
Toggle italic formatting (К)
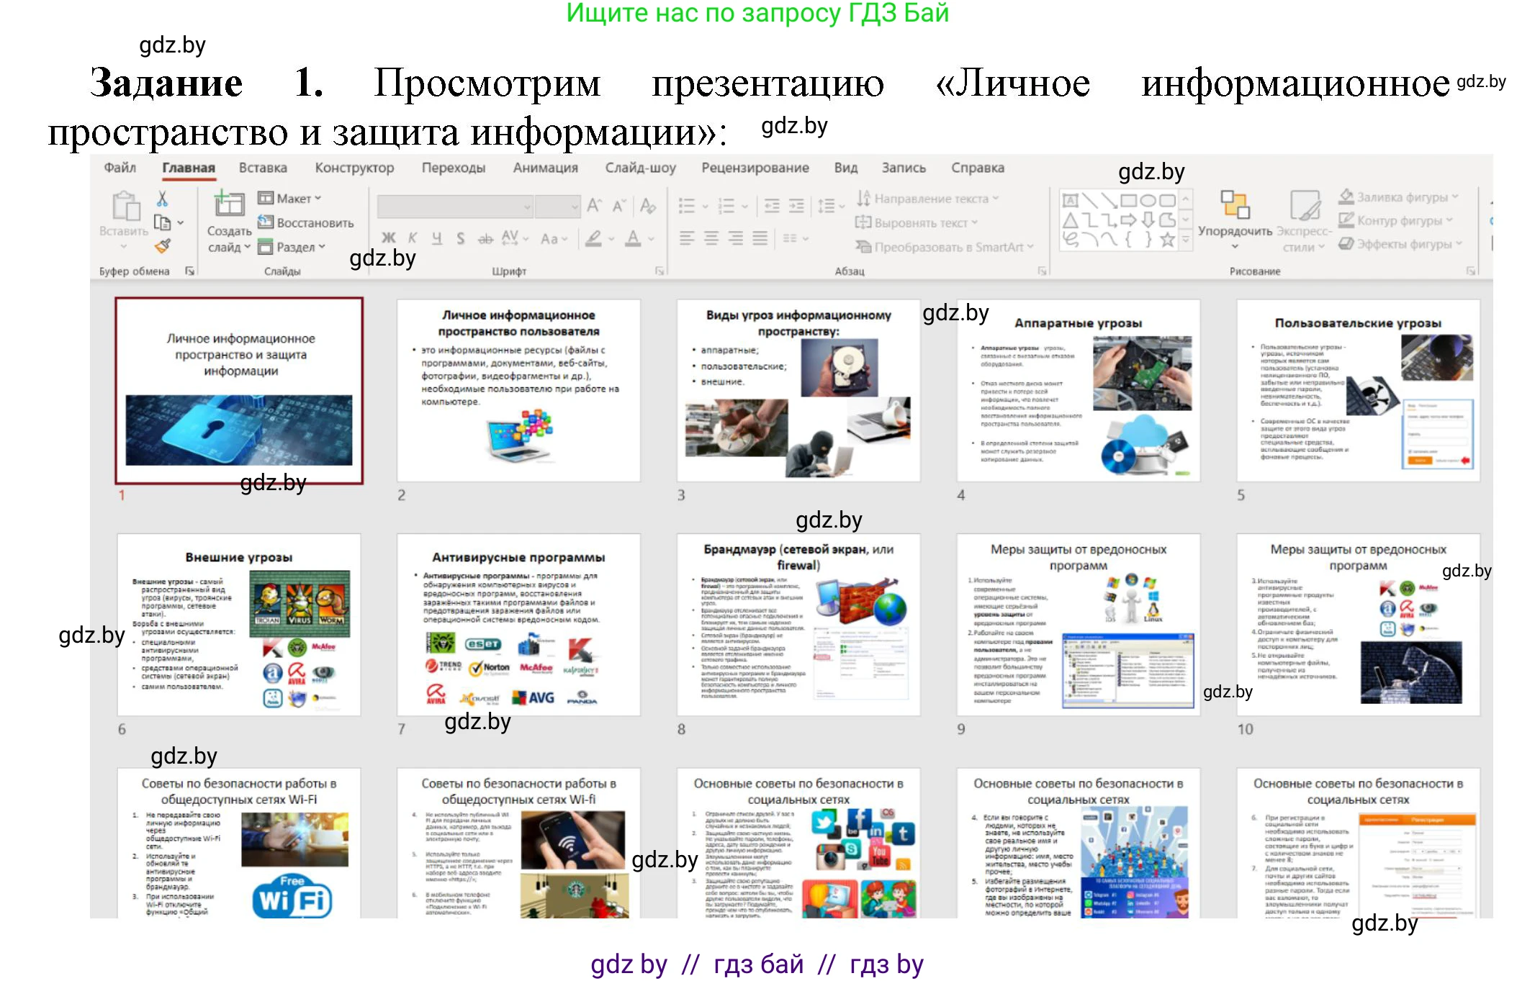click(x=411, y=238)
